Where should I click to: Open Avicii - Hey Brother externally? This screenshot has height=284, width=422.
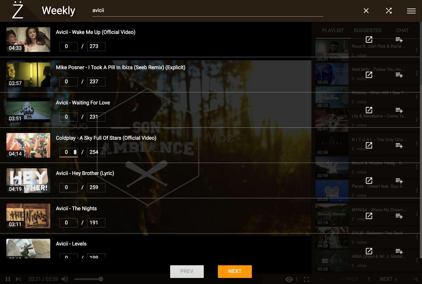pyautogui.click(x=369, y=181)
